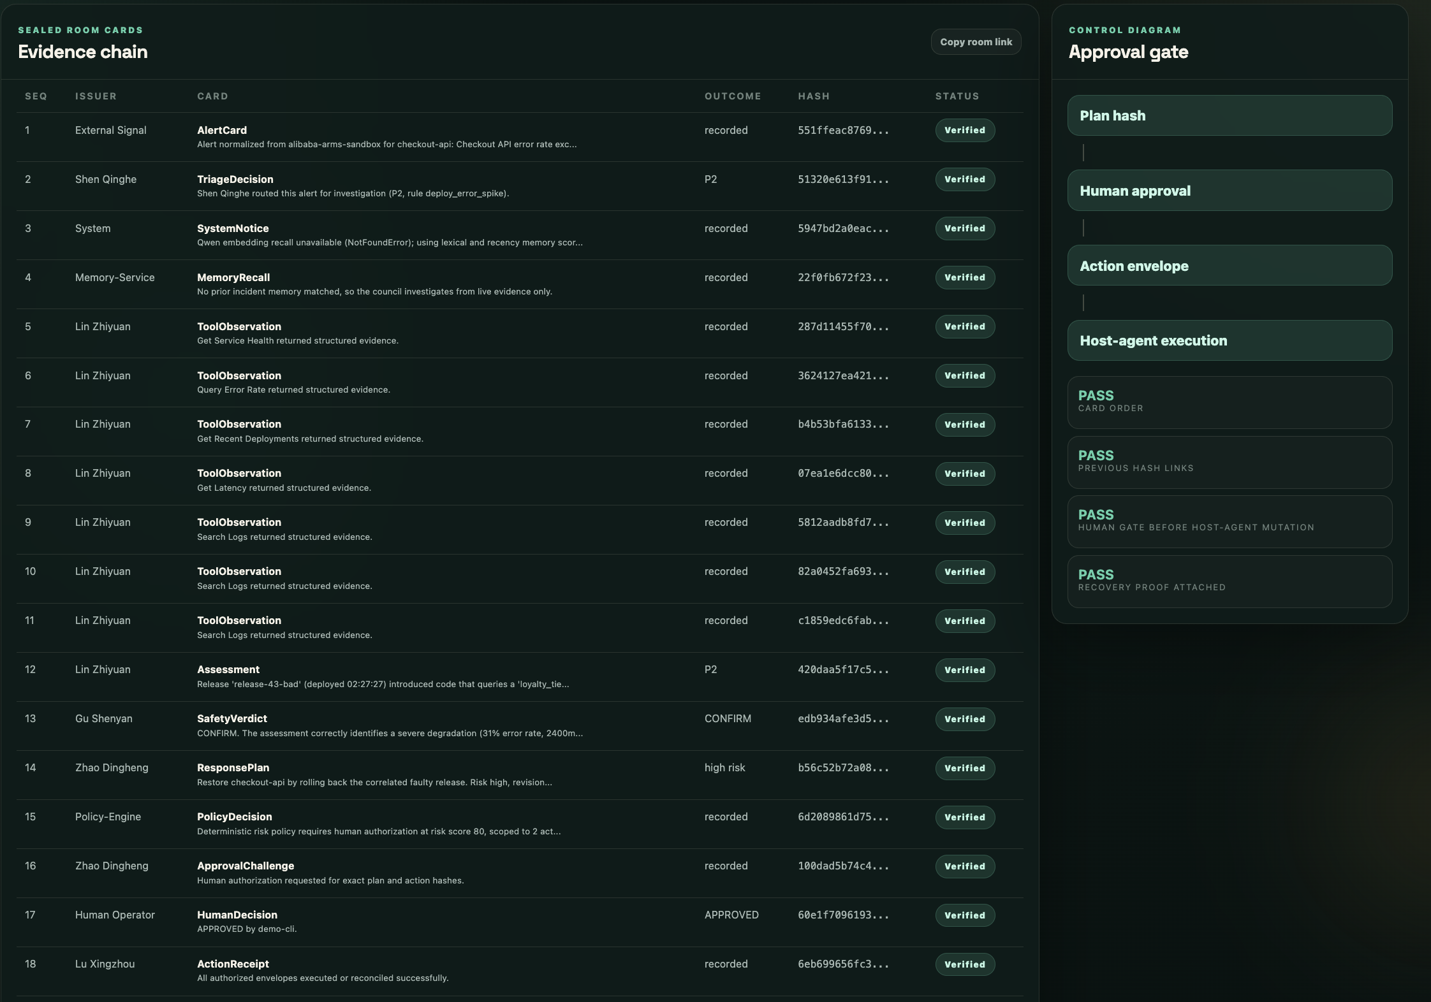The image size is (1431, 1002).
Task: Select the SystemNotice card title
Action: click(233, 228)
